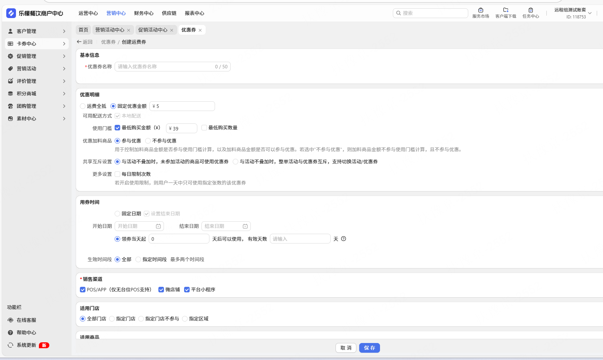Toggle the POS/APP channel checkbox
603x360 pixels.
pos(83,290)
